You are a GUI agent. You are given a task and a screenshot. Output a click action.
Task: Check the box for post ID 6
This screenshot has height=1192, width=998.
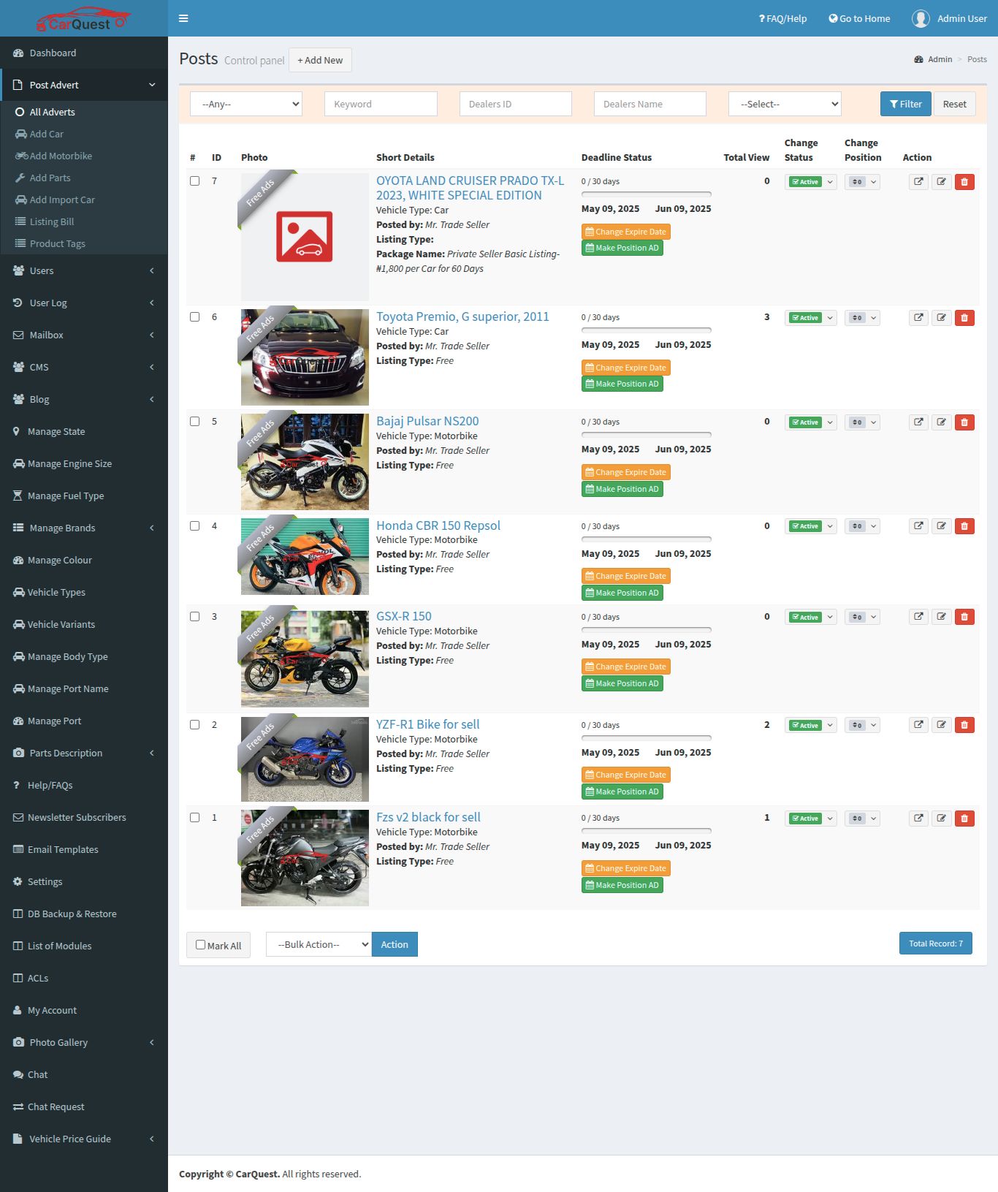click(195, 317)
